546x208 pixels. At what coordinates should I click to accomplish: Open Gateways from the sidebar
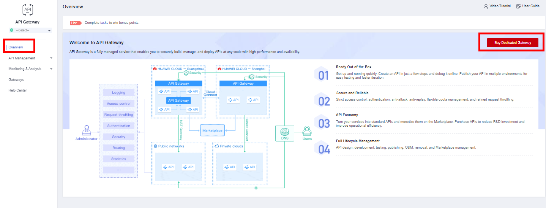tap(16, 80)
